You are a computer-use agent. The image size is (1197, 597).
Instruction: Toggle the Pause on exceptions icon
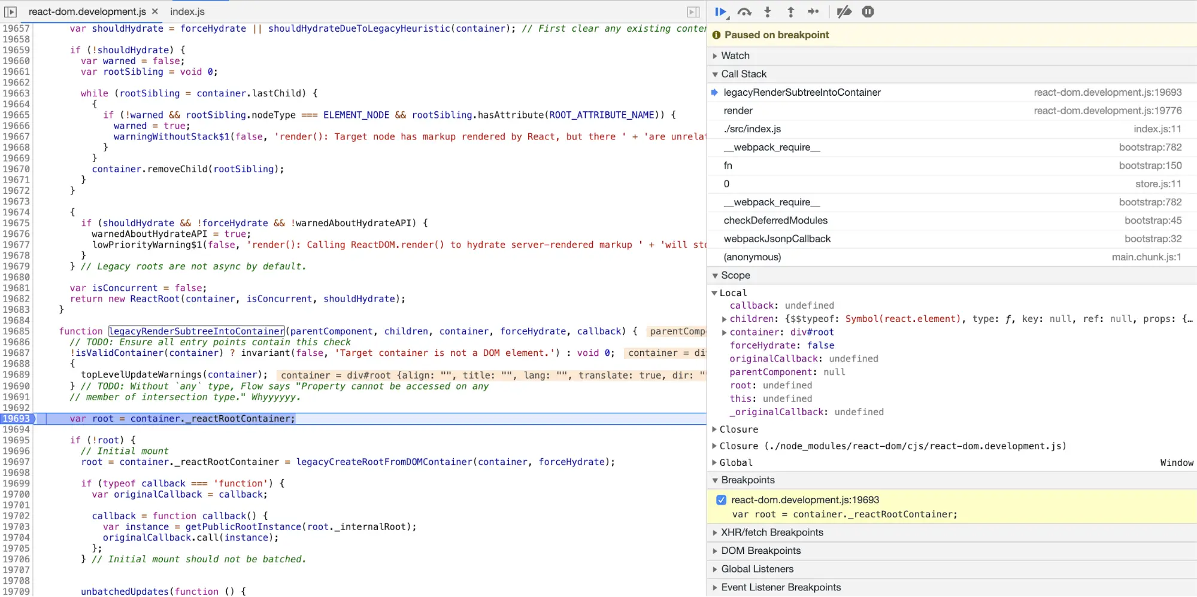coord(868,11)
